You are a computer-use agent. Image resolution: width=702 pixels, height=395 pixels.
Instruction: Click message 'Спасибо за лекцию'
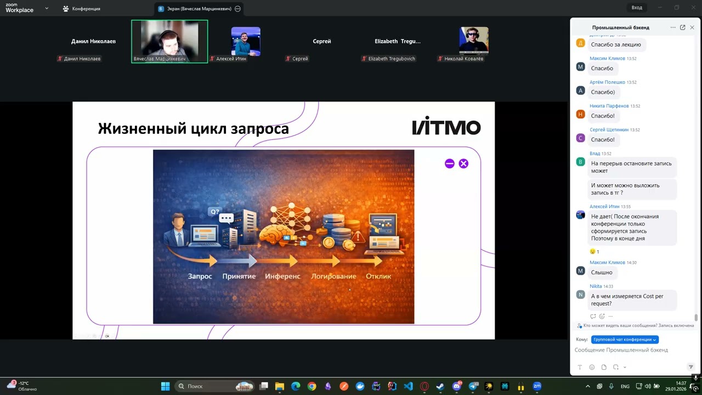pyautogui.click(x=616, y=44)
